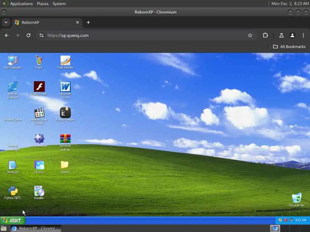Select the Recycle Bin icon

[297, 200]
